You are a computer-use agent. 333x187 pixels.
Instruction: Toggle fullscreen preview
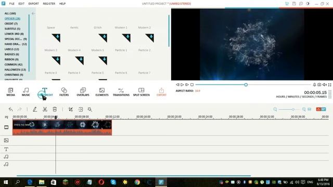click(x=329, y=85)
